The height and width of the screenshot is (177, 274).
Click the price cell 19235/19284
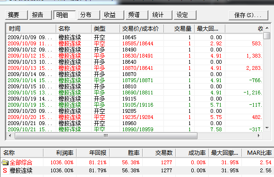(137, 117)
